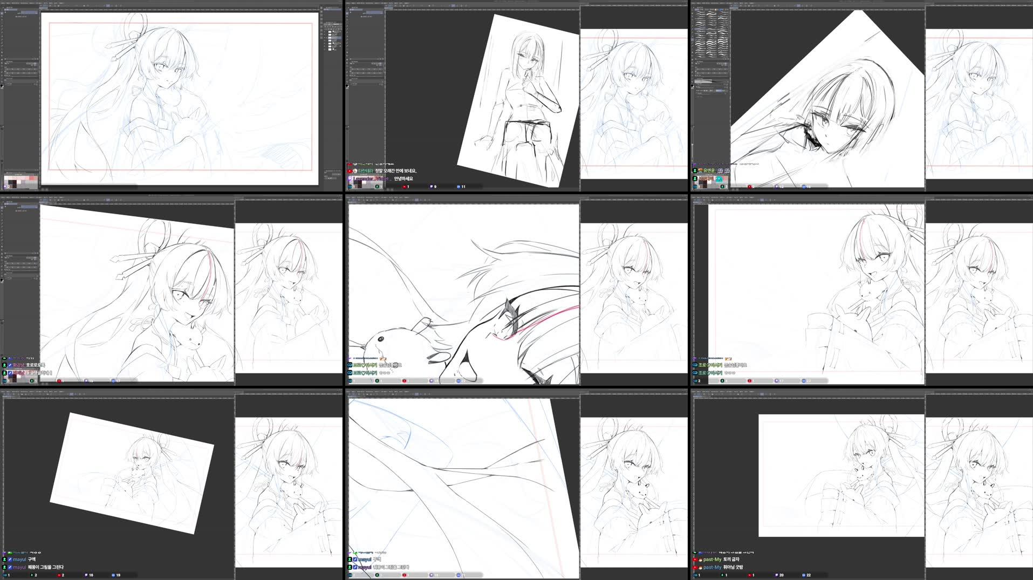The width and height of the screenshot is (1033, 580).
Task: Click reference image beside 'past-My' frame
Action: (x=979, y=492)
